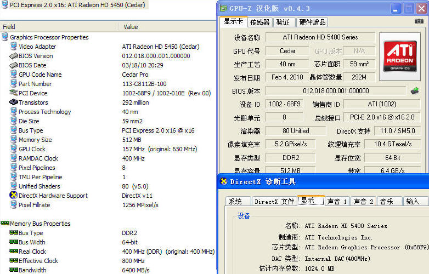
Task: Click the Graphics Processor Properties group icon
Action: click(x=4, y=37)
